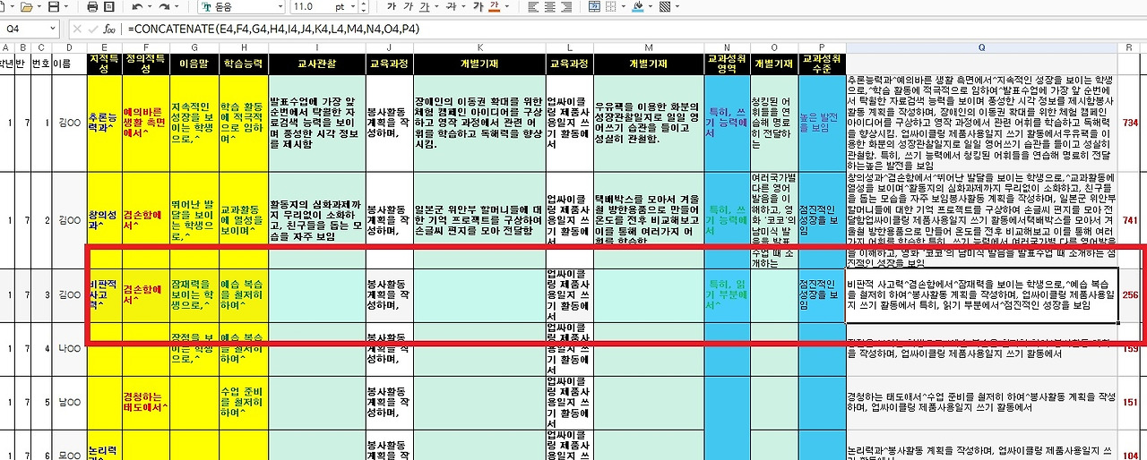Expand the border style dropdown arrow
This screenshot has height=460, width=1147.
tap(624, 6)
